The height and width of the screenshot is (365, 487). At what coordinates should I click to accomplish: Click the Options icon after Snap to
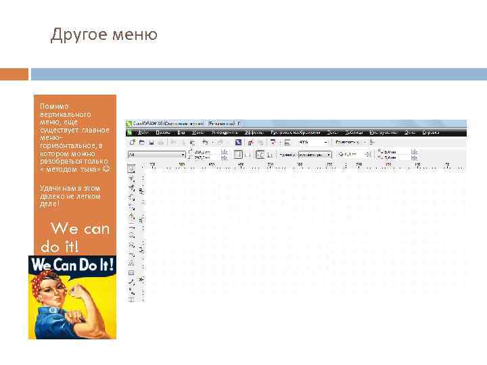click(x=373, y=143)
